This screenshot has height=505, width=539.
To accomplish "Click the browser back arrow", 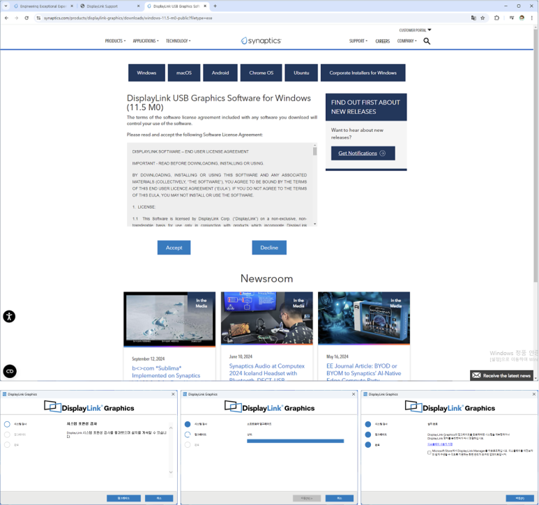I will 6,18.
